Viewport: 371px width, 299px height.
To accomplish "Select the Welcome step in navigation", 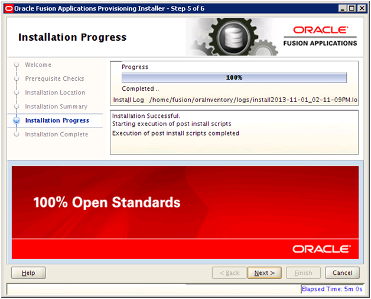I will coord(38,65).
